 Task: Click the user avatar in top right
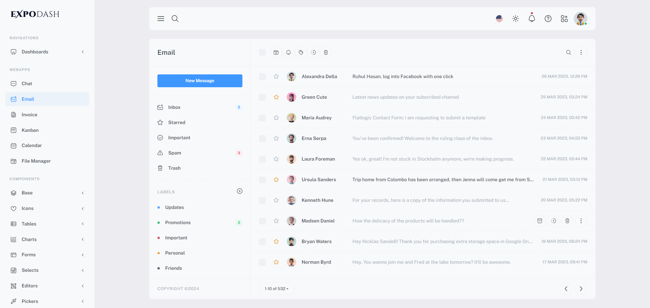click(x=581, y=19)
